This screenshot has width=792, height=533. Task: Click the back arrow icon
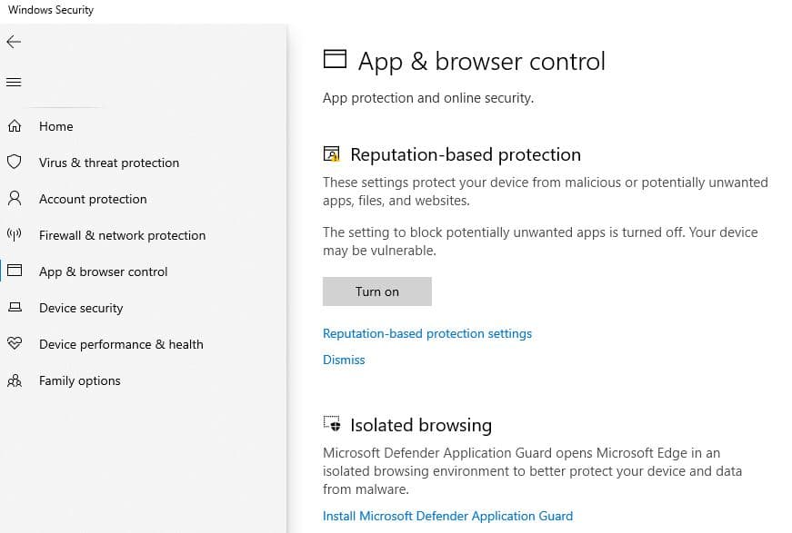[14, 42]
